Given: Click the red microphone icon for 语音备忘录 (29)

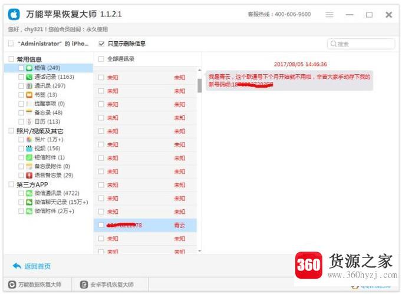Looking at the screenshot, I should pos(29,176).
